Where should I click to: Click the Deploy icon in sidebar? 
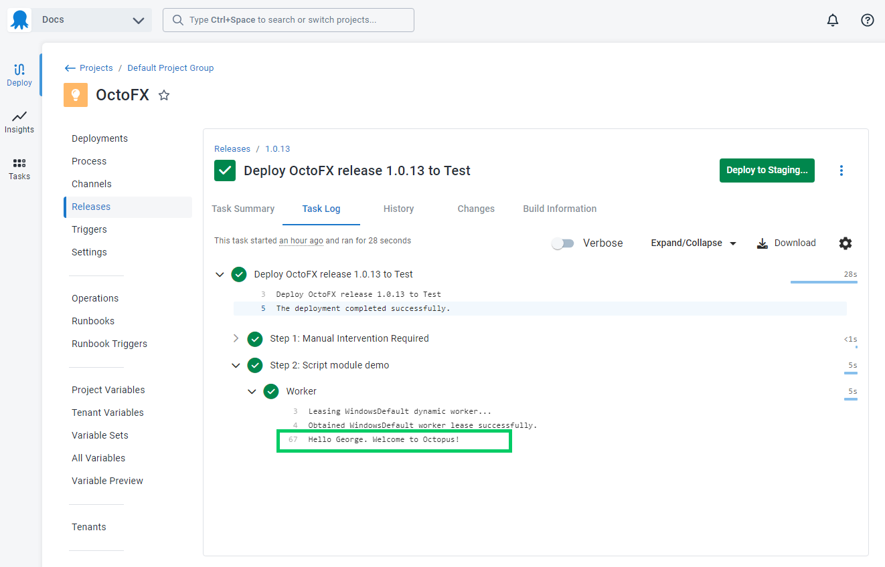(19, 70)
